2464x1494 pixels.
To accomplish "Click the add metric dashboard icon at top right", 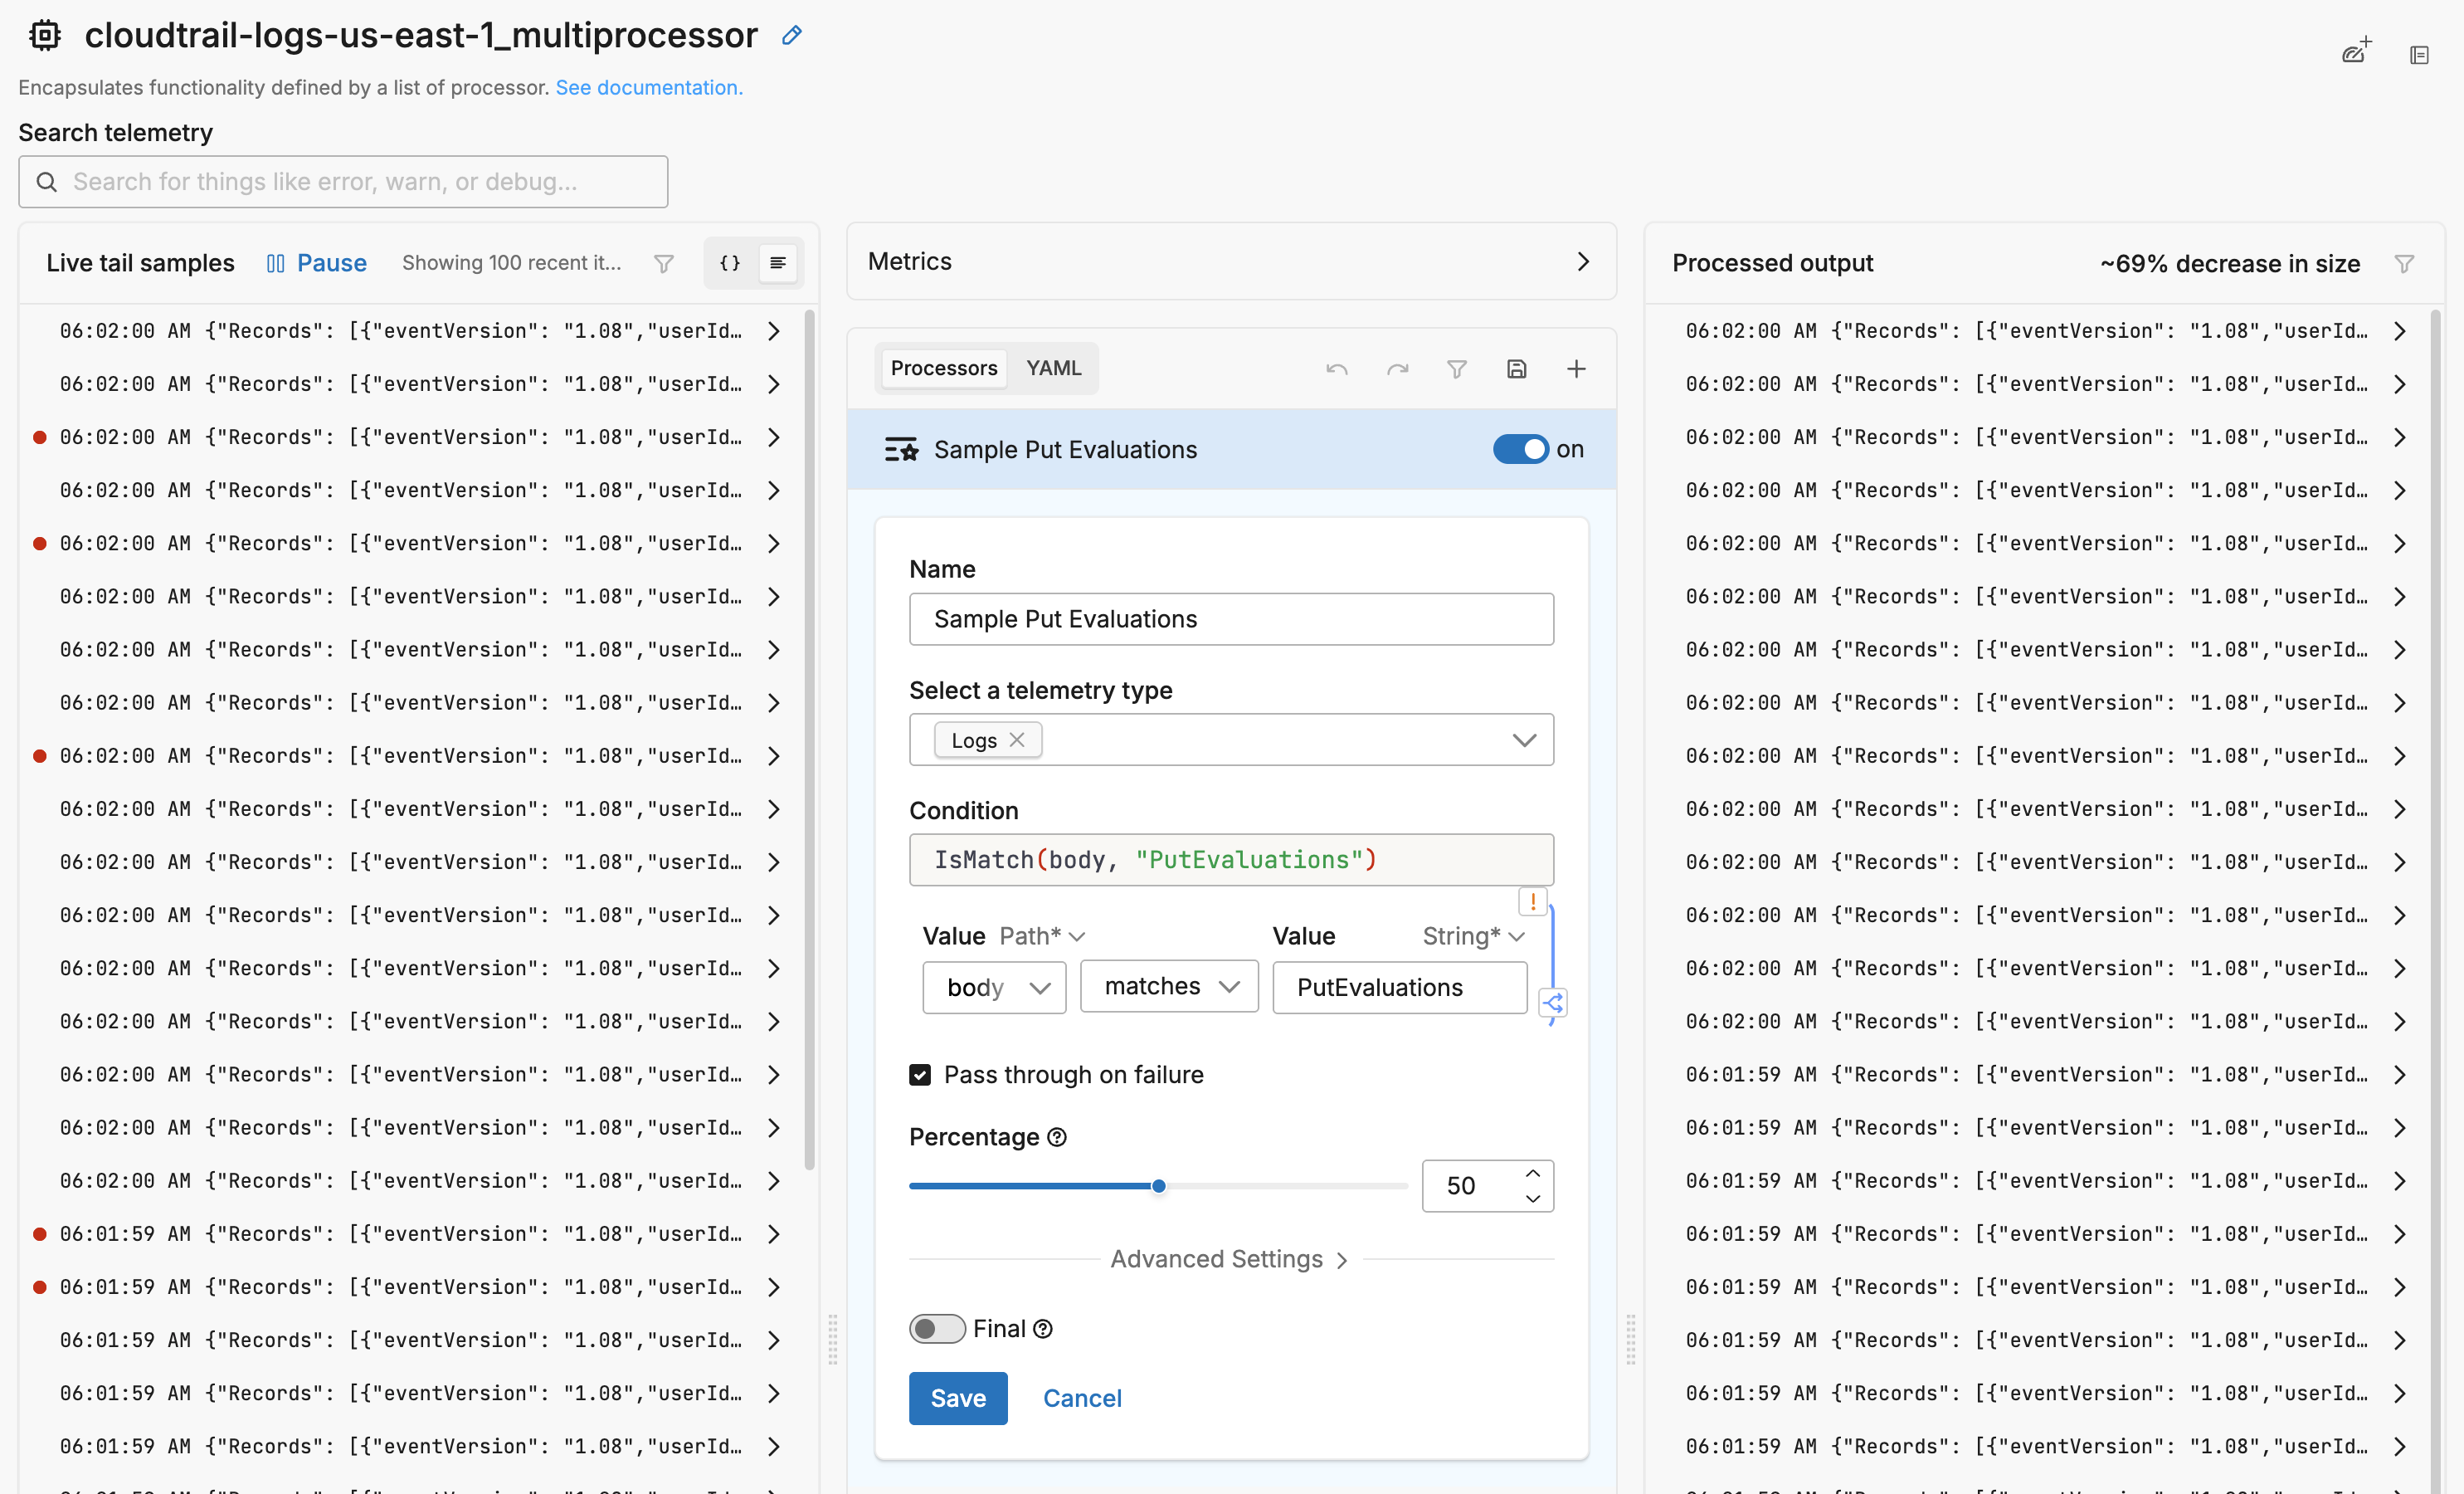I will (x=2356, y=52).
